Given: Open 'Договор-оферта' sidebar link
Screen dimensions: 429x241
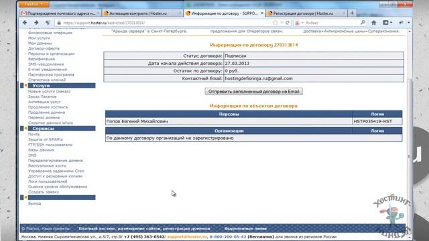Looking at the screenshot, I should pos(44,48).
